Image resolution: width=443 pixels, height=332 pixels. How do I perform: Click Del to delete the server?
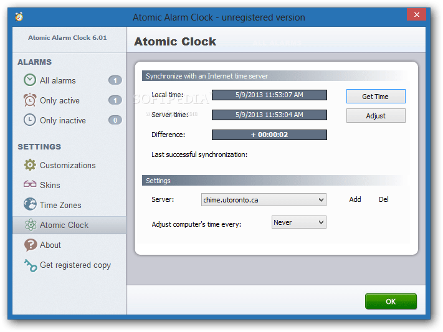(383, 199)
